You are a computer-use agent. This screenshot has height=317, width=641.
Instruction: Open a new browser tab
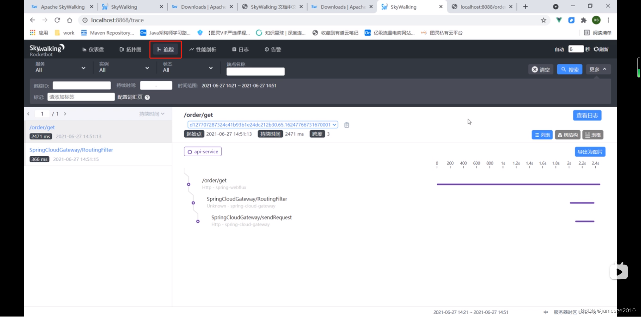pyautogui.click(x=525, y=7)
